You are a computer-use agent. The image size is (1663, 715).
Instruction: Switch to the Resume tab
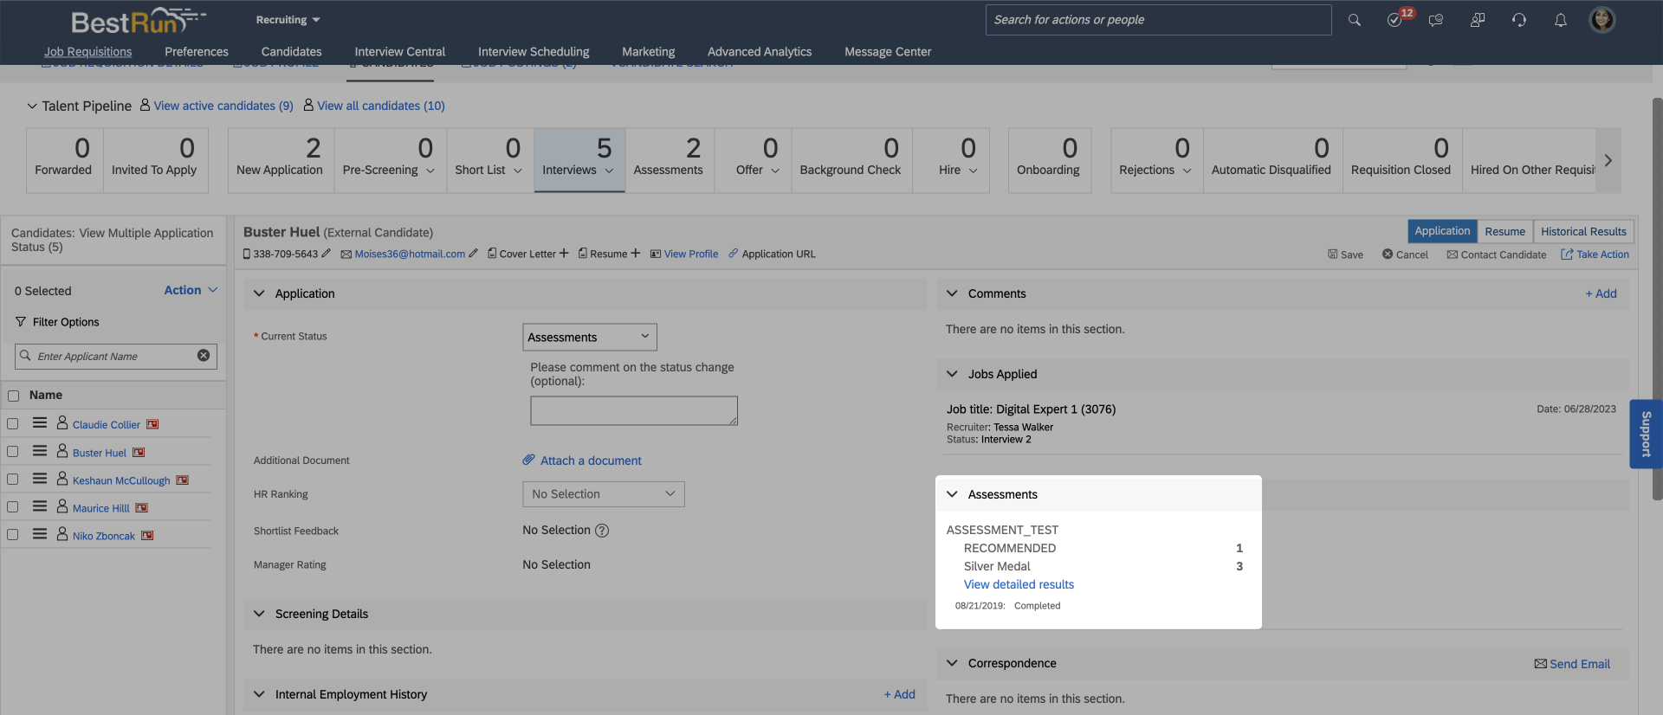click(1504, 231)
